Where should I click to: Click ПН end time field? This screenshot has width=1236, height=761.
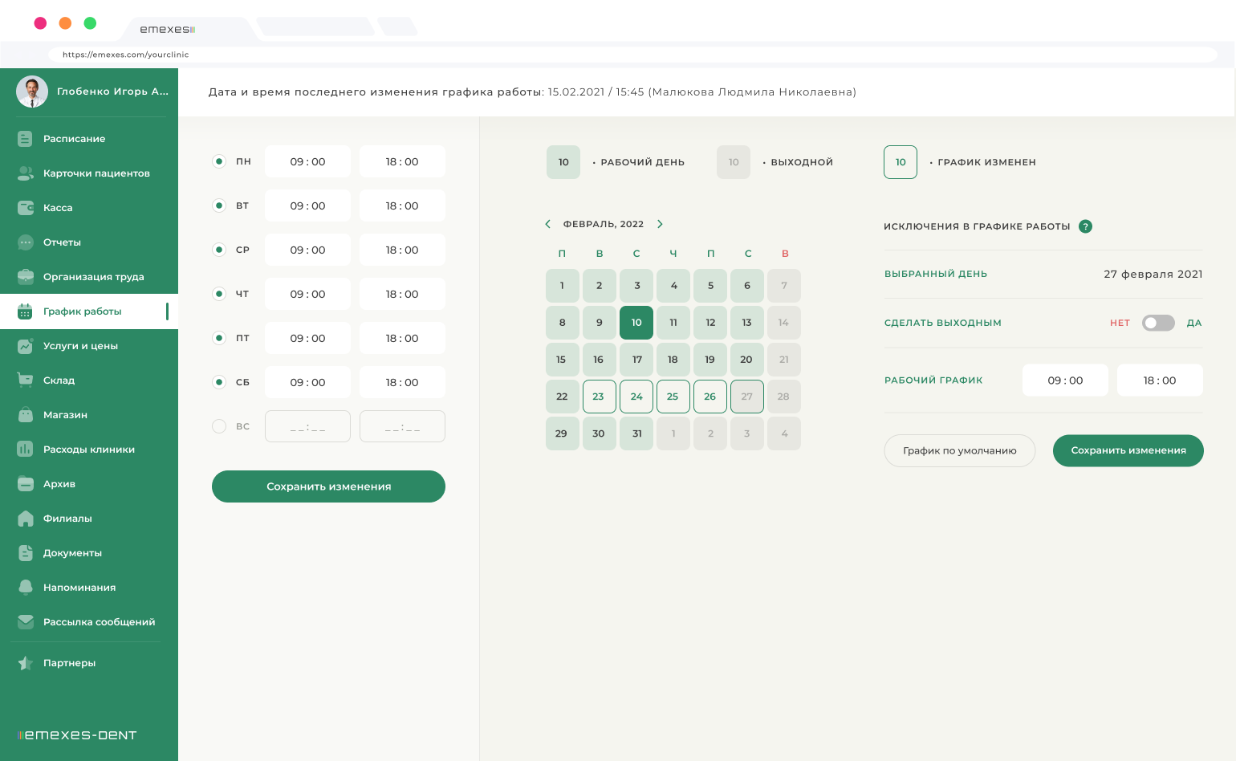pos(402,161)
